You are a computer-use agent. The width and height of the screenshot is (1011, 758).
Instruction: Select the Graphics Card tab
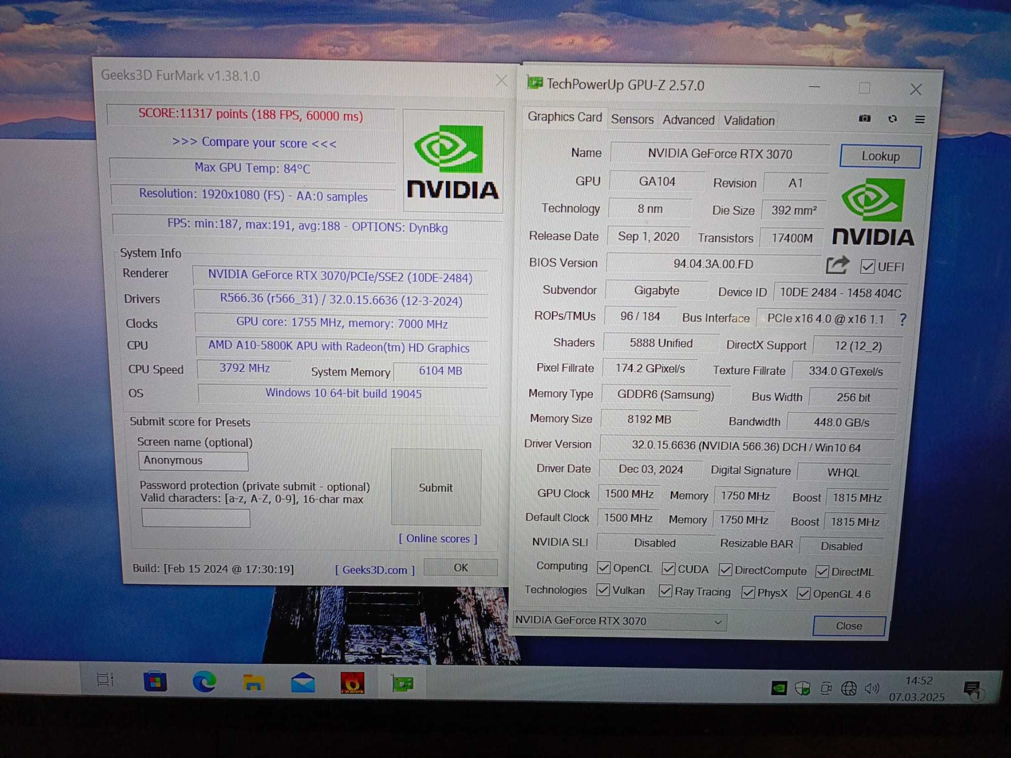(565, 117)
